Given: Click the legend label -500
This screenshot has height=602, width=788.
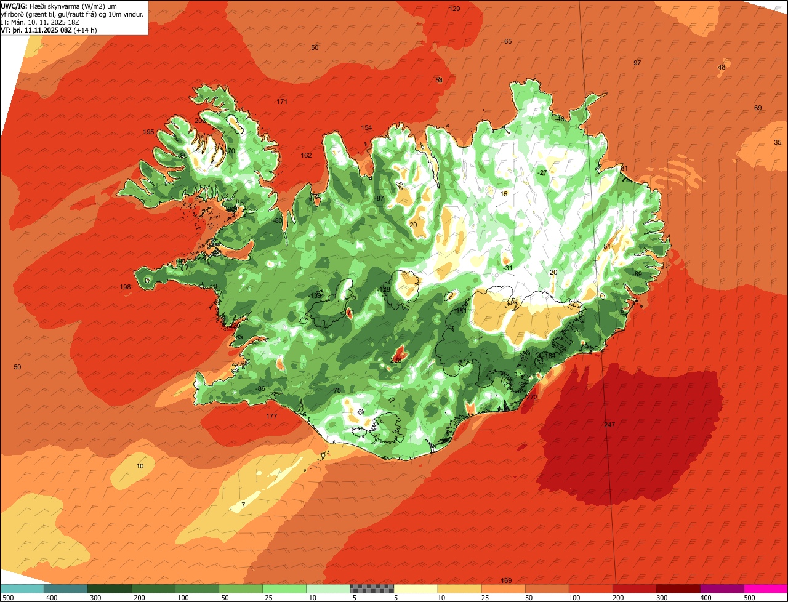Looking at the screenshot, I should (x=7, y=598).
